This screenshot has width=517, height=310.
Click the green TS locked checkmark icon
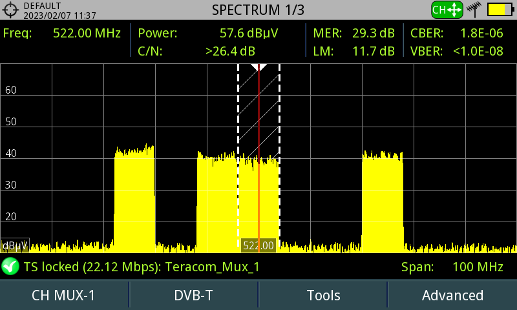point(10,266)
